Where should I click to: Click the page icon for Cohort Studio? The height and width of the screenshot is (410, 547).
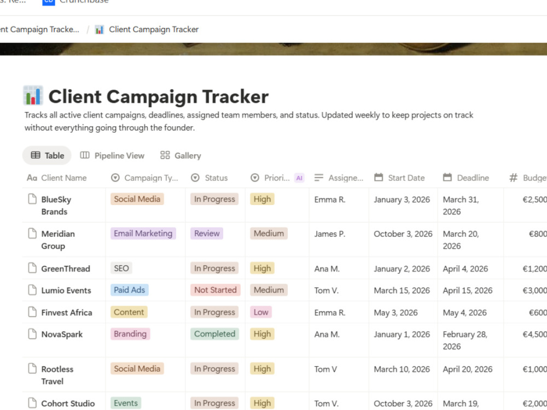pyautogui.click(x=32, y=403)
